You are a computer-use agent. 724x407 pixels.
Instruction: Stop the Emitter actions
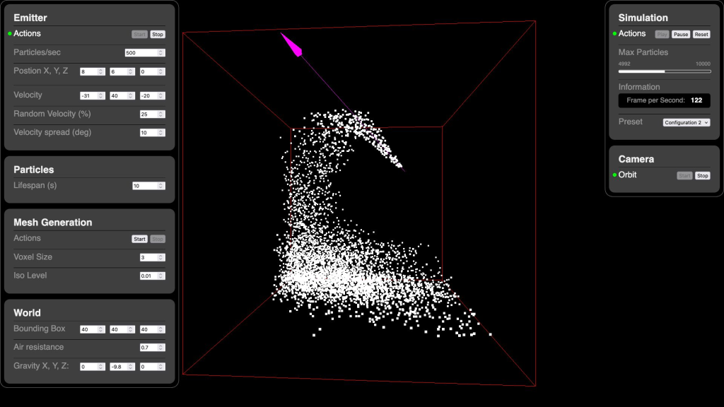point(158,34)
